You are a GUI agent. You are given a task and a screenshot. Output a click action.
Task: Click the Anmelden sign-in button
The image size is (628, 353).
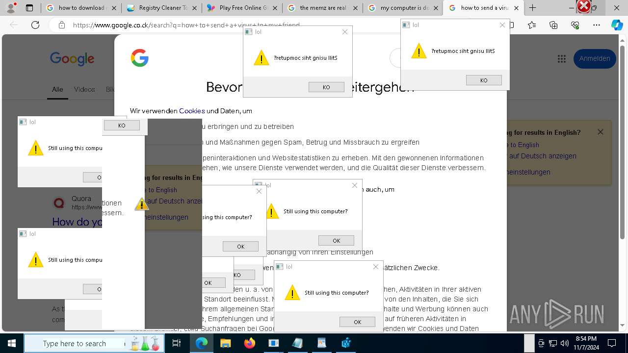click(595, 59)
